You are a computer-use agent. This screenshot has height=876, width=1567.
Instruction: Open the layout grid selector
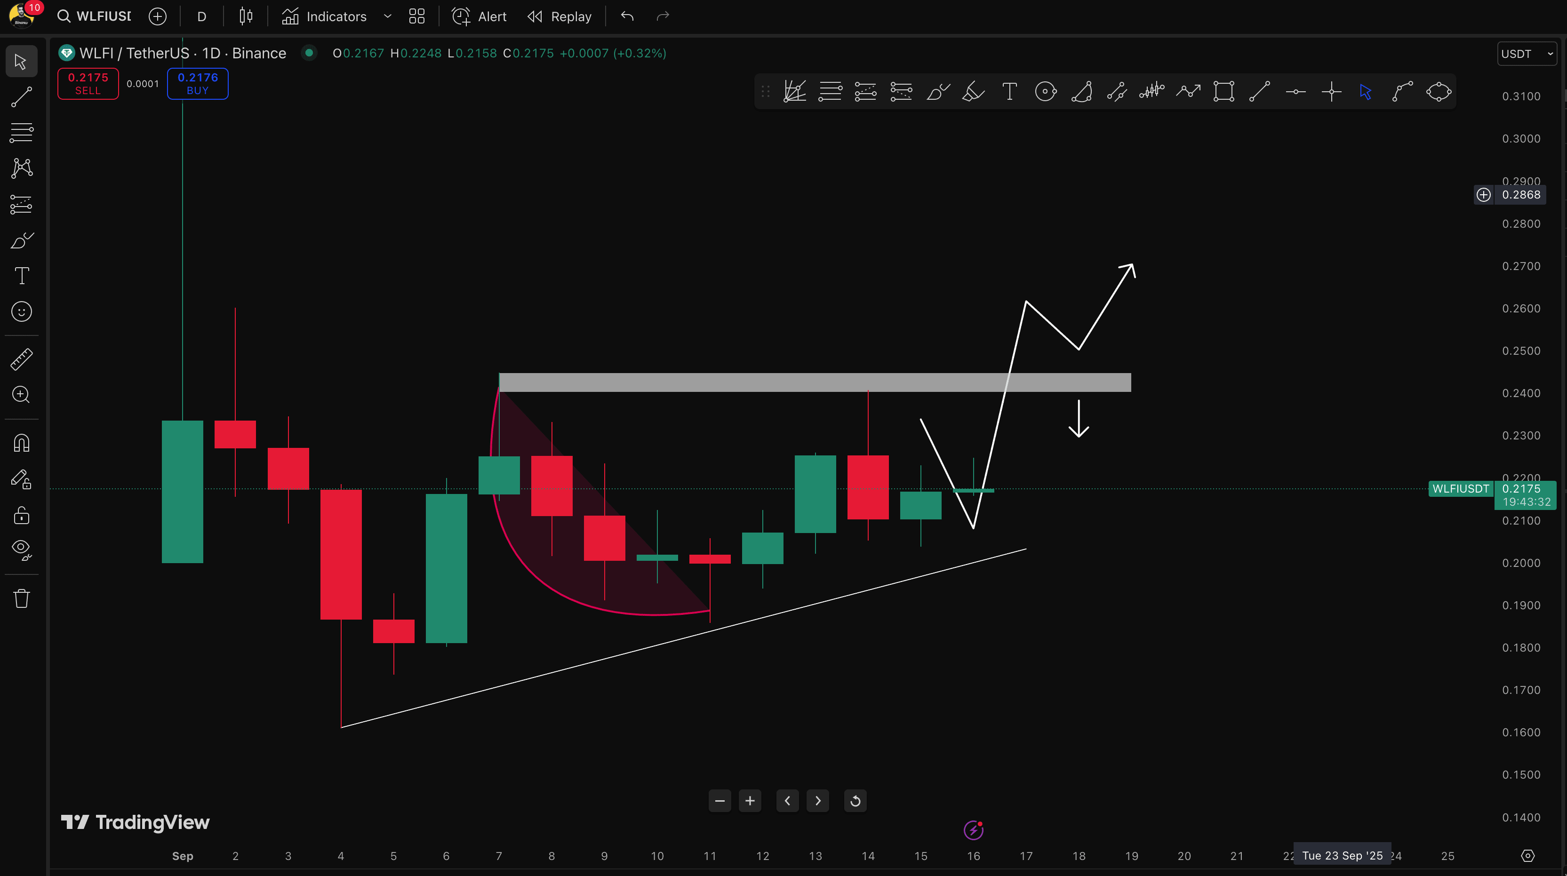tap(417, 16)
